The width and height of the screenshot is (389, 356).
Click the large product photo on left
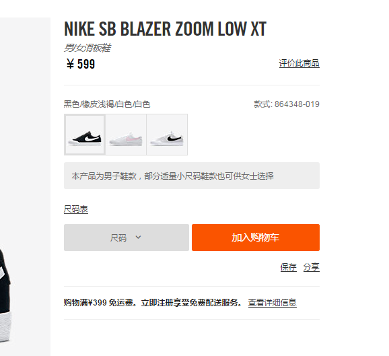(25, 186)
